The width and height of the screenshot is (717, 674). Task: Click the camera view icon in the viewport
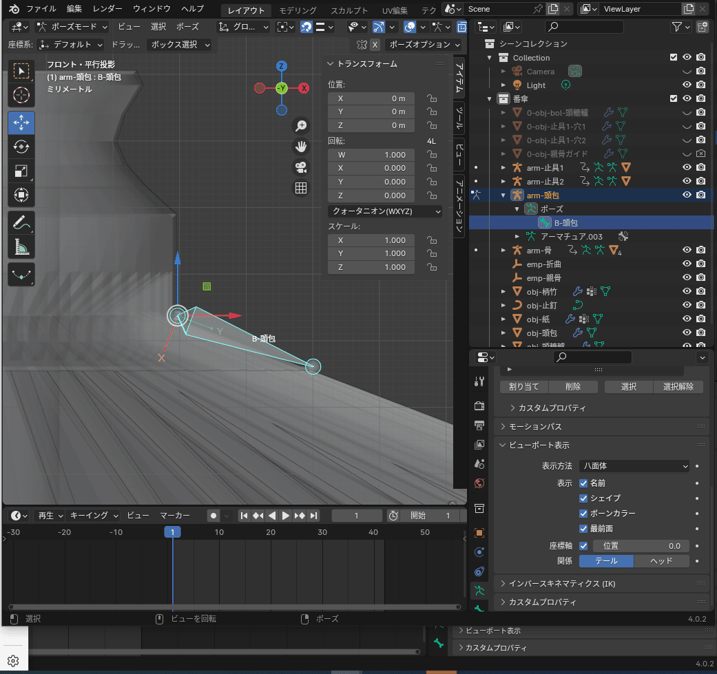[x=300, y=167]
